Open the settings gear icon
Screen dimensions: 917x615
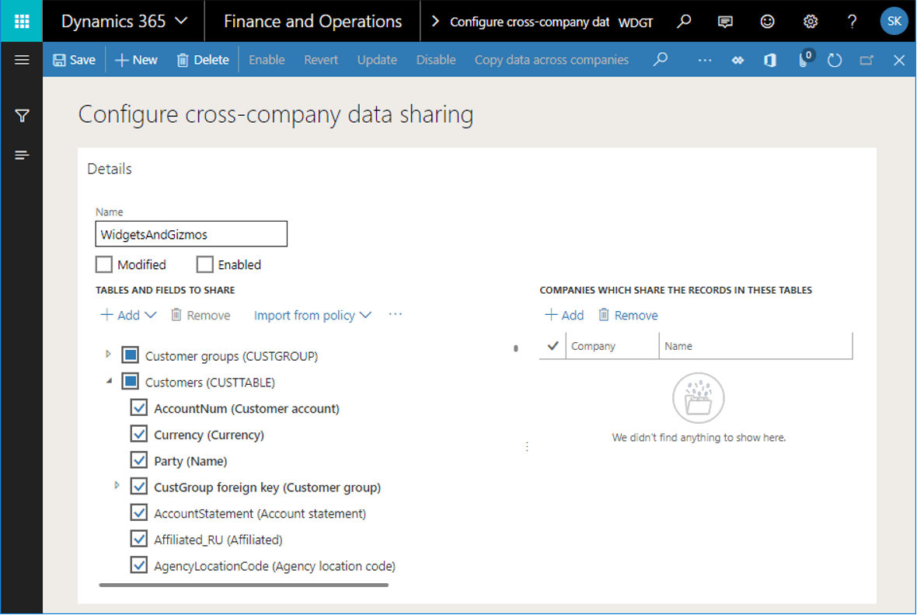click(810, 22)
